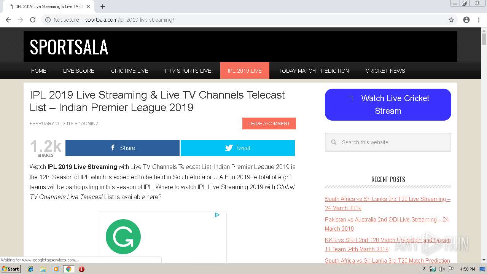Image resolution: width=487 pixels, height=274 pixels.
Task: Click the article headline IPL 2019 Live Streaming
Action: coord(157,101)
